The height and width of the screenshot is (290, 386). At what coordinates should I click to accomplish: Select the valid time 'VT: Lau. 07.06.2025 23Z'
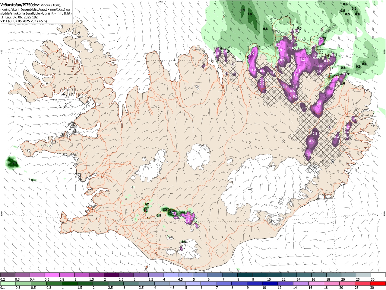pyautogui.click(x=18, y=21)
